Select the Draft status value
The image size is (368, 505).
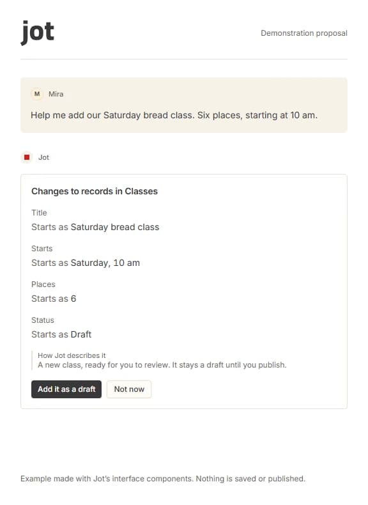pyautogui.click(x=81, y=334)
